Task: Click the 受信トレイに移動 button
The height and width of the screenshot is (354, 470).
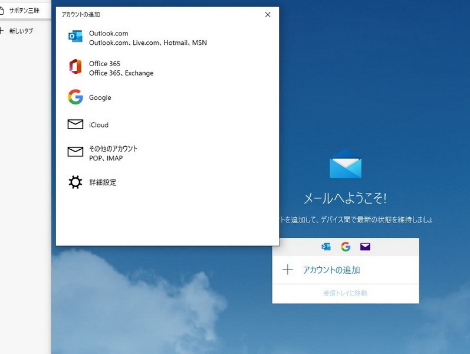Action: (346, 293)
